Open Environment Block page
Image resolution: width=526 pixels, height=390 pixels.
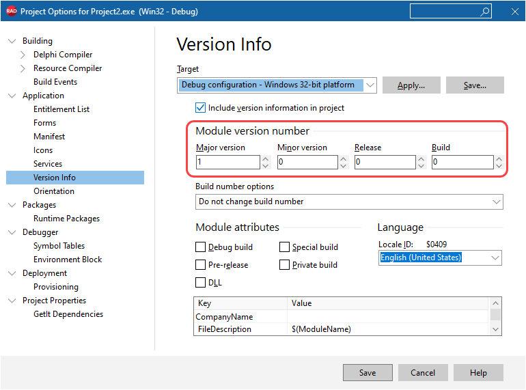pos(68,260)
